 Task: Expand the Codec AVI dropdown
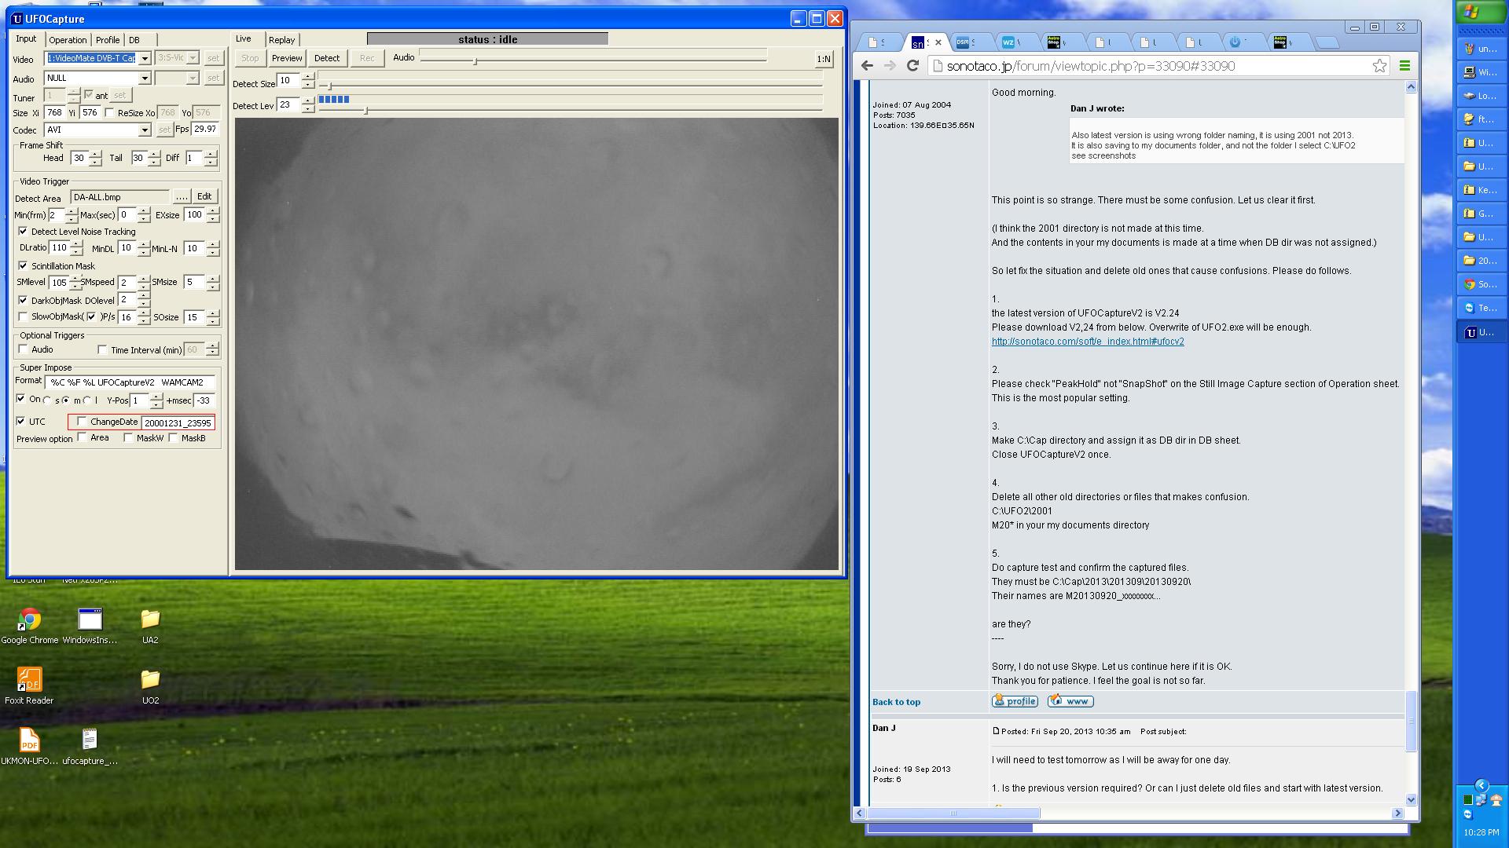tap(145, 130)
